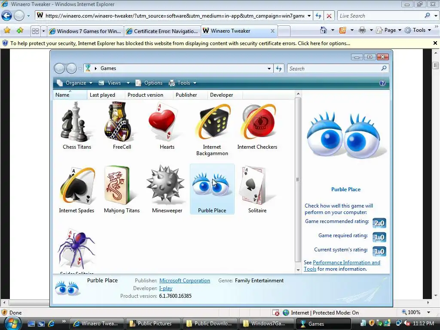Click the Live Search magnifier icon

428,16
